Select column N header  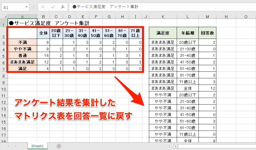226,16
